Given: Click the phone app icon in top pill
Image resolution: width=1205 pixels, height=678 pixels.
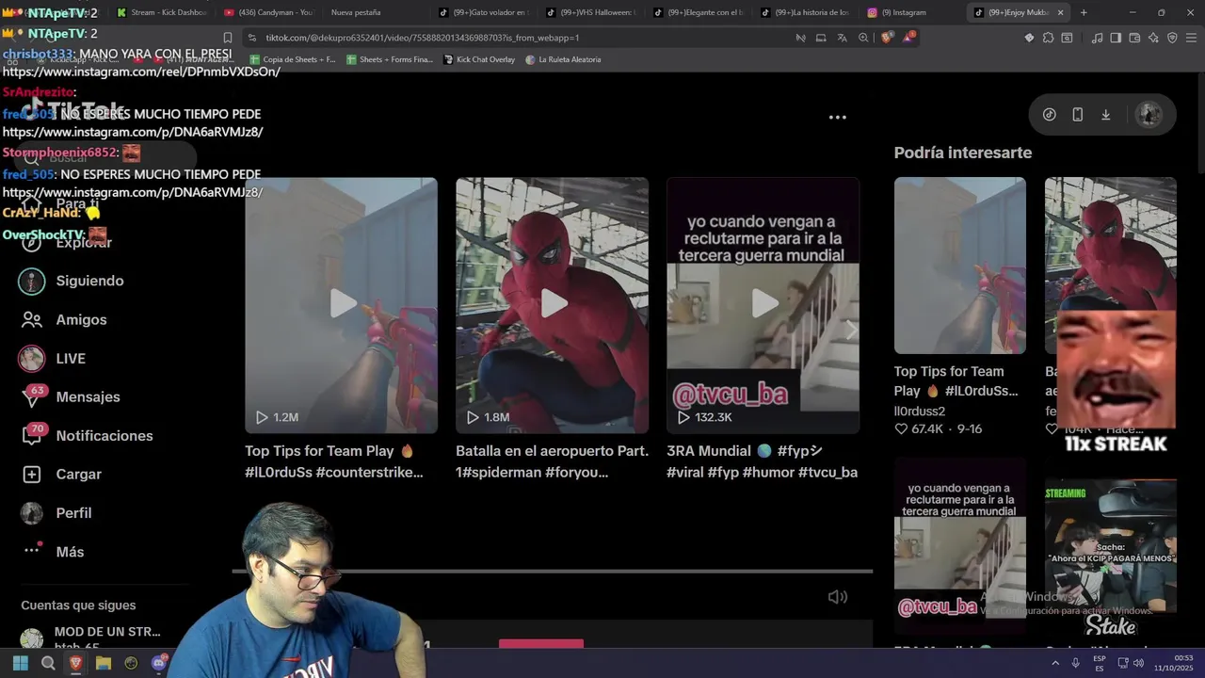Looking at the screenshot, I should click(1078, 115).
